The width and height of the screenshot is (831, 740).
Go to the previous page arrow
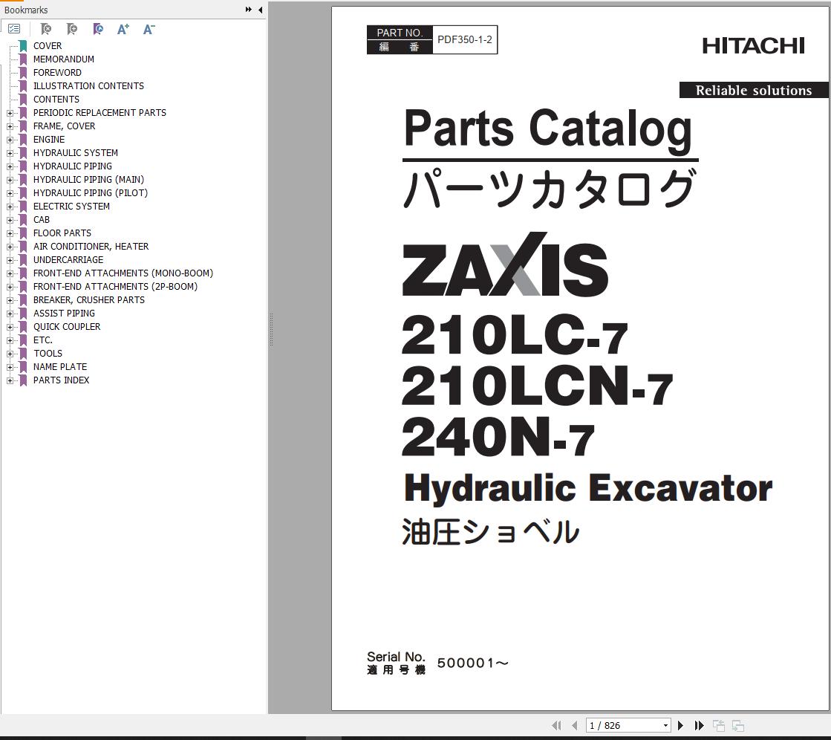tap(575, 725)
